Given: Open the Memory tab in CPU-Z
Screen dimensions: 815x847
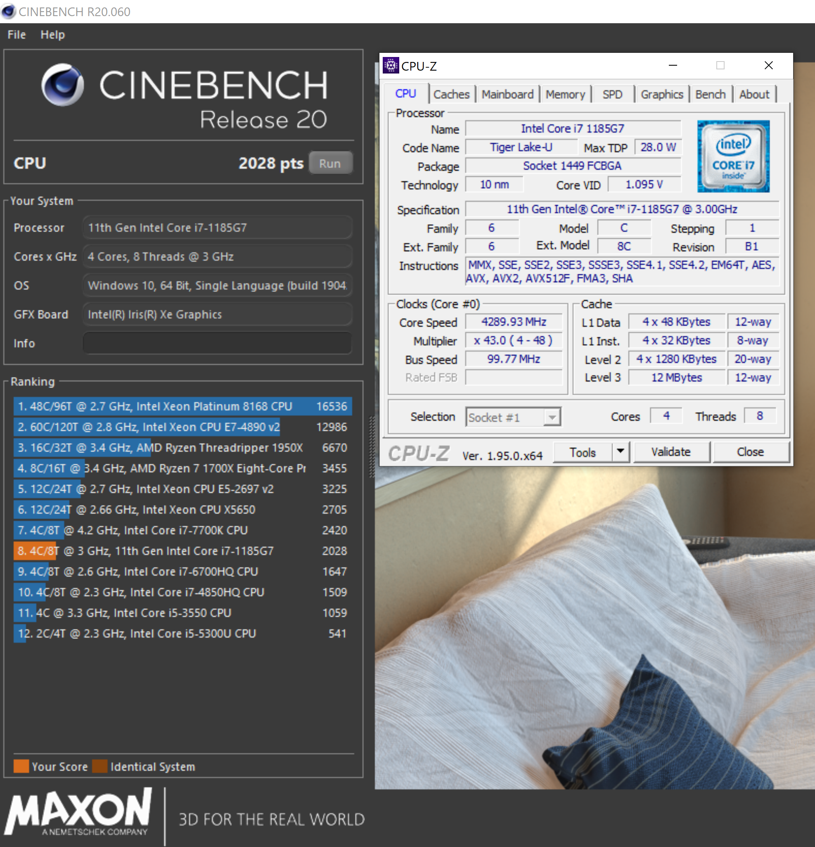Looking at the screenshot, I should 565,94.
